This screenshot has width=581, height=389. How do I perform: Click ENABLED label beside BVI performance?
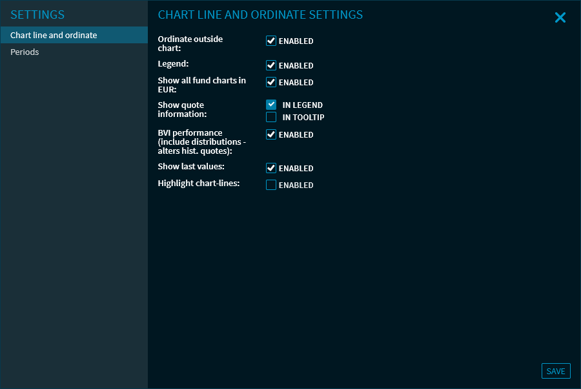pos(296,135)
